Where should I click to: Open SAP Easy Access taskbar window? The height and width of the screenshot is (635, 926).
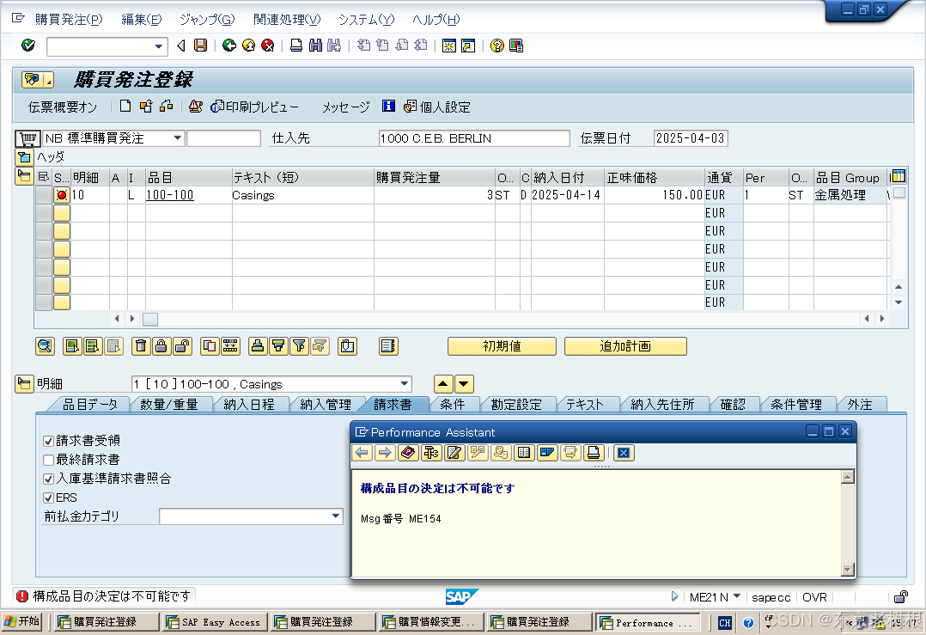click(215, 622)
